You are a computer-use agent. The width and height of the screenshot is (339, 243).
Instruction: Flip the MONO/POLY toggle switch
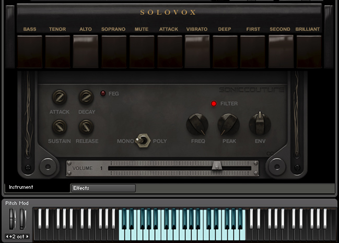click(x=143, y=141)
